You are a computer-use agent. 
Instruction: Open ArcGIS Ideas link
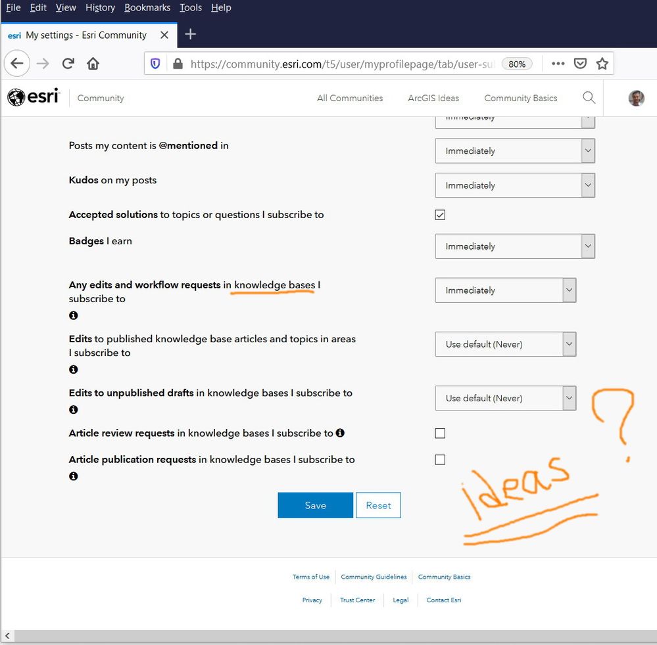(433, 98)
